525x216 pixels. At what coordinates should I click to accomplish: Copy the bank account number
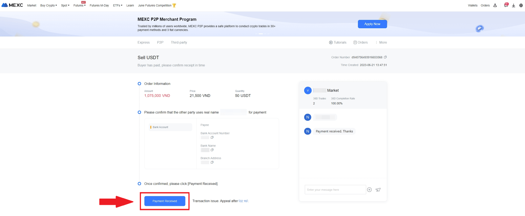point(212,138)
